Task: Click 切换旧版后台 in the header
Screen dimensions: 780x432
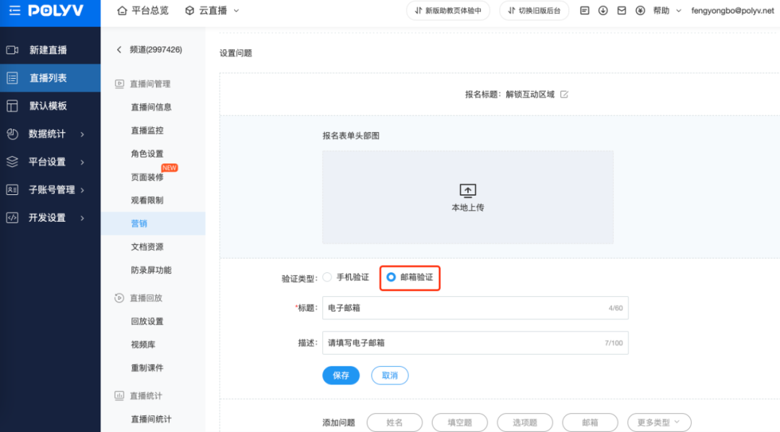Action: pyautogui.click(x=534, y=11)
